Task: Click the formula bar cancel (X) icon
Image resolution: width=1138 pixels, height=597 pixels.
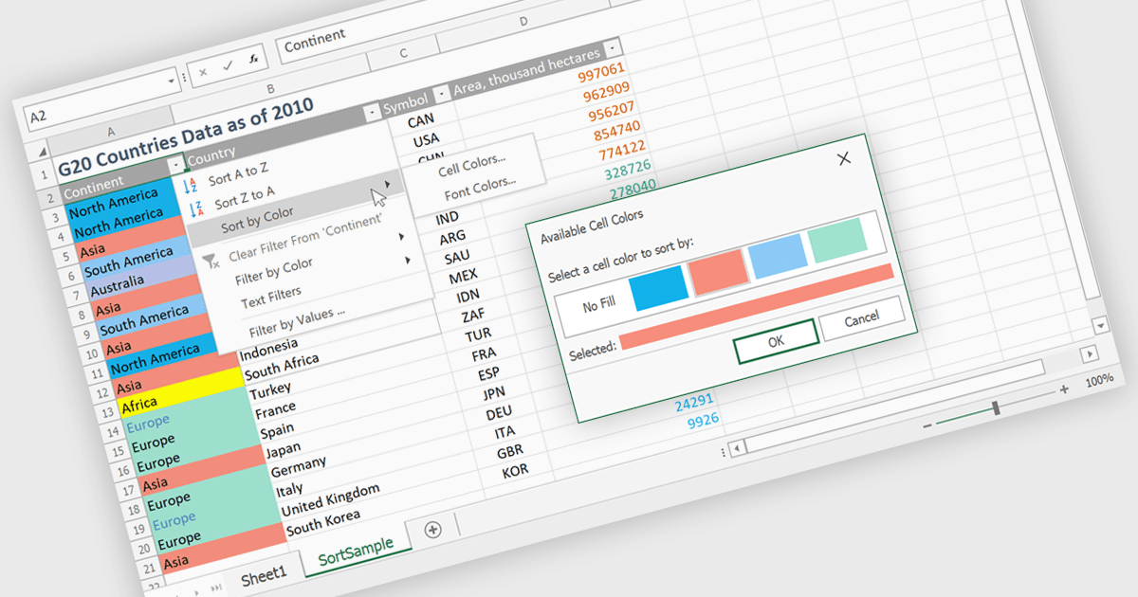Action: 203,71
